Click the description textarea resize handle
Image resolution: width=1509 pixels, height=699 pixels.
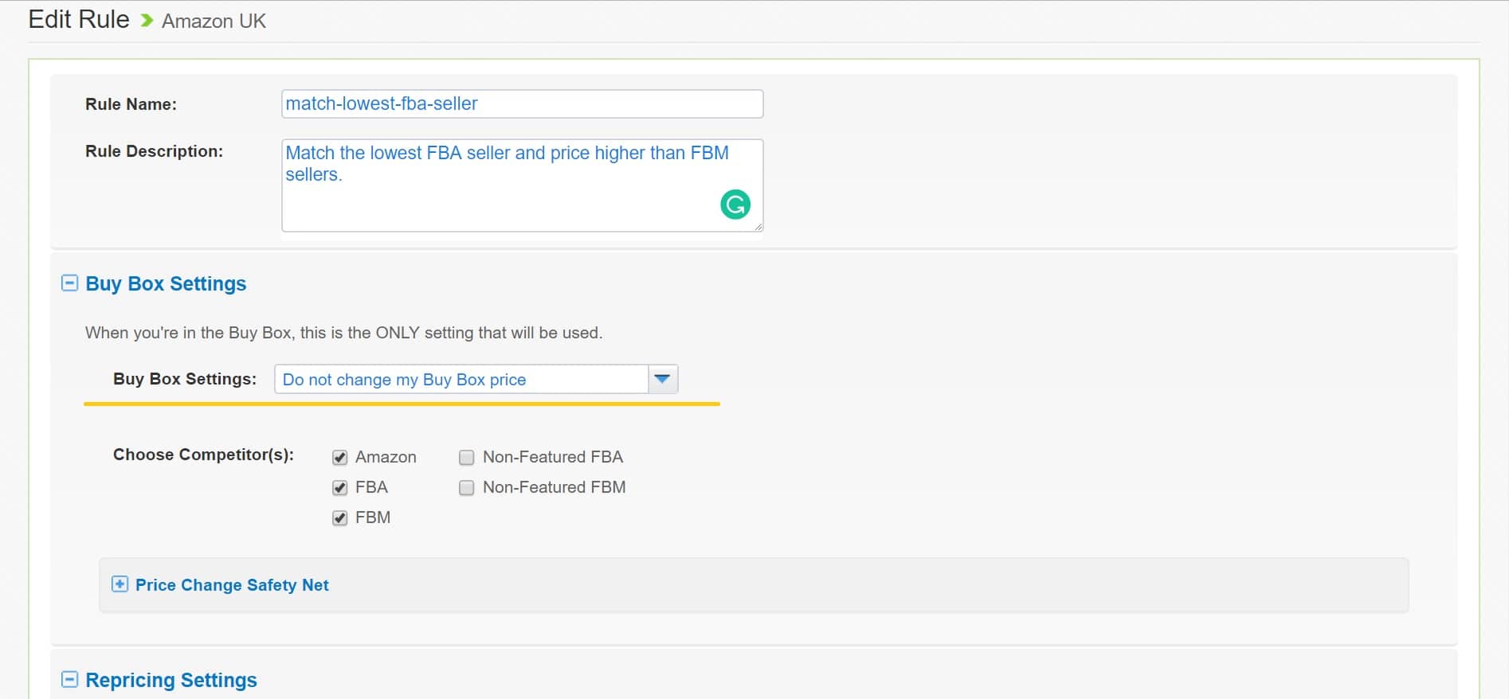[758, 227]
